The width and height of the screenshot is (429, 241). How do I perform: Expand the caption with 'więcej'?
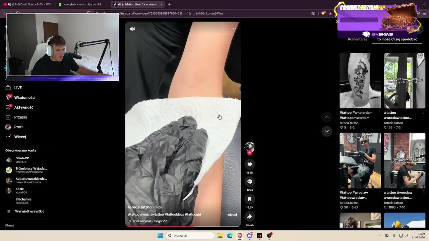click(x=232, y=215)
